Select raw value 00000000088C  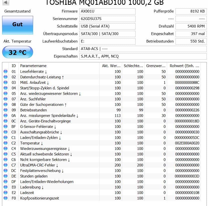click(x=187, y=83)
